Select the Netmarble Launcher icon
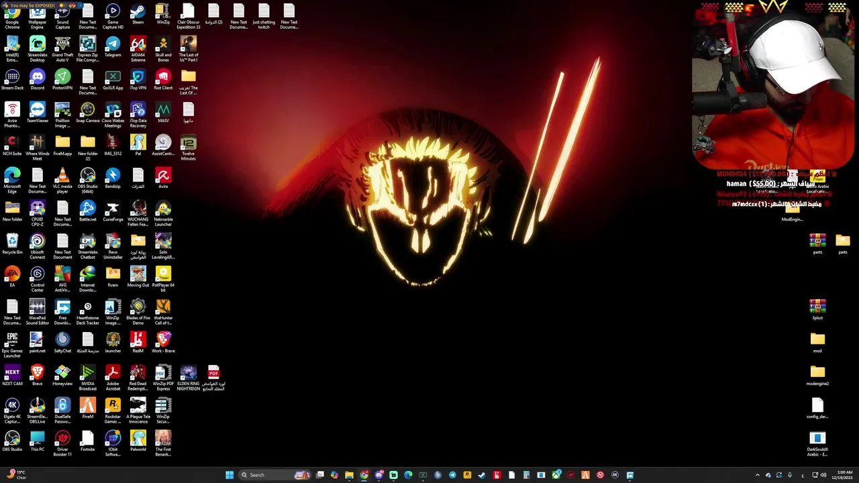Screen dimensions: 859x483 (163, 214)
